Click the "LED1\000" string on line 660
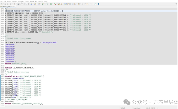Screen dimensions: 178x109 point(10,45)
